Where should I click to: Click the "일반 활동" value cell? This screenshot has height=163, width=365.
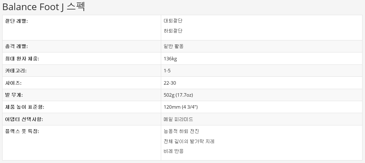click(173, 46)
